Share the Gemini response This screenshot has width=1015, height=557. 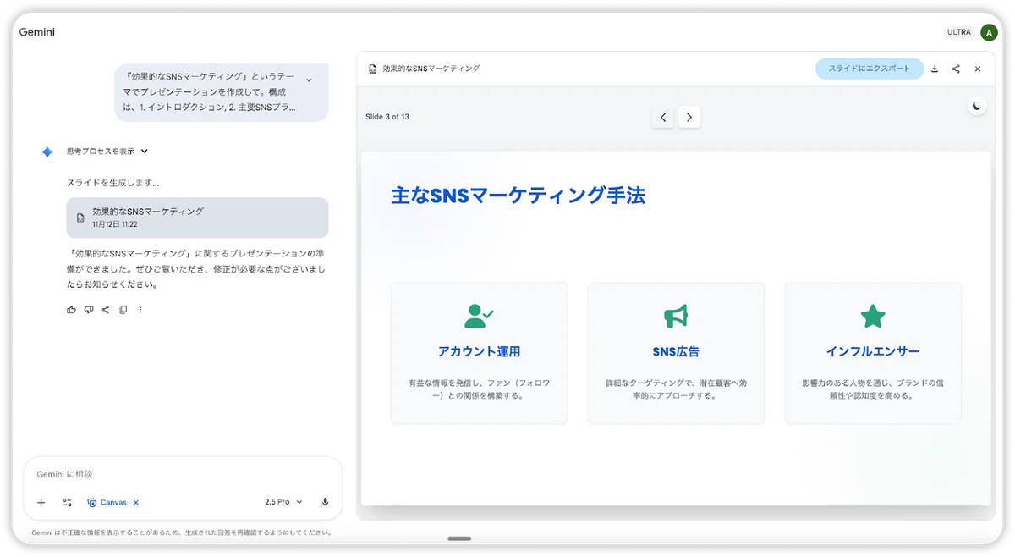pyautogui.click(x=106, y=310)
